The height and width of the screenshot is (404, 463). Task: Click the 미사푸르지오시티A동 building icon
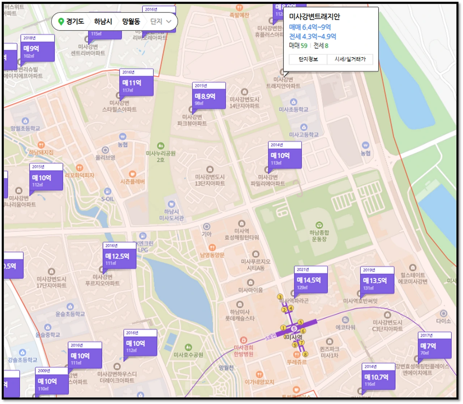coord(256,254)
